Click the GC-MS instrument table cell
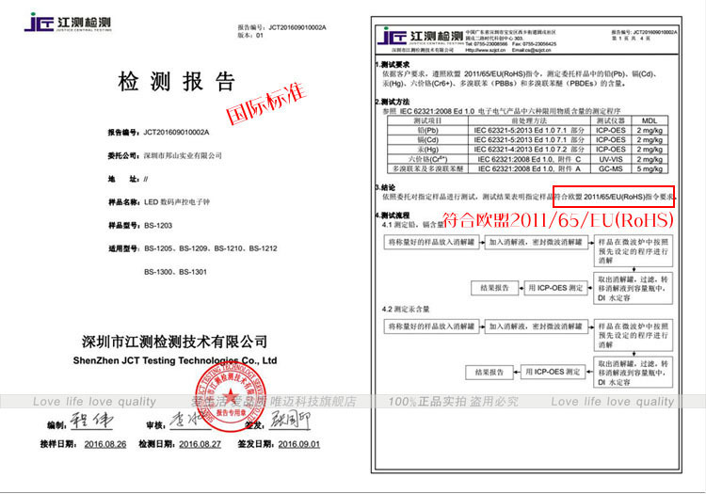This screenshot has width=706, height=494. 610,168
